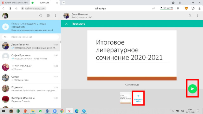Click the plus Add file tile
The height and width of the screenshot is (114, 203).
coord(138,98)
